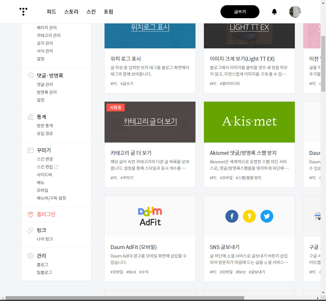This screenshot has width=326, height=301.
Task: Click the Akismet 댓글/방명록 스팸 방지 title
Action: coord(243,153)
